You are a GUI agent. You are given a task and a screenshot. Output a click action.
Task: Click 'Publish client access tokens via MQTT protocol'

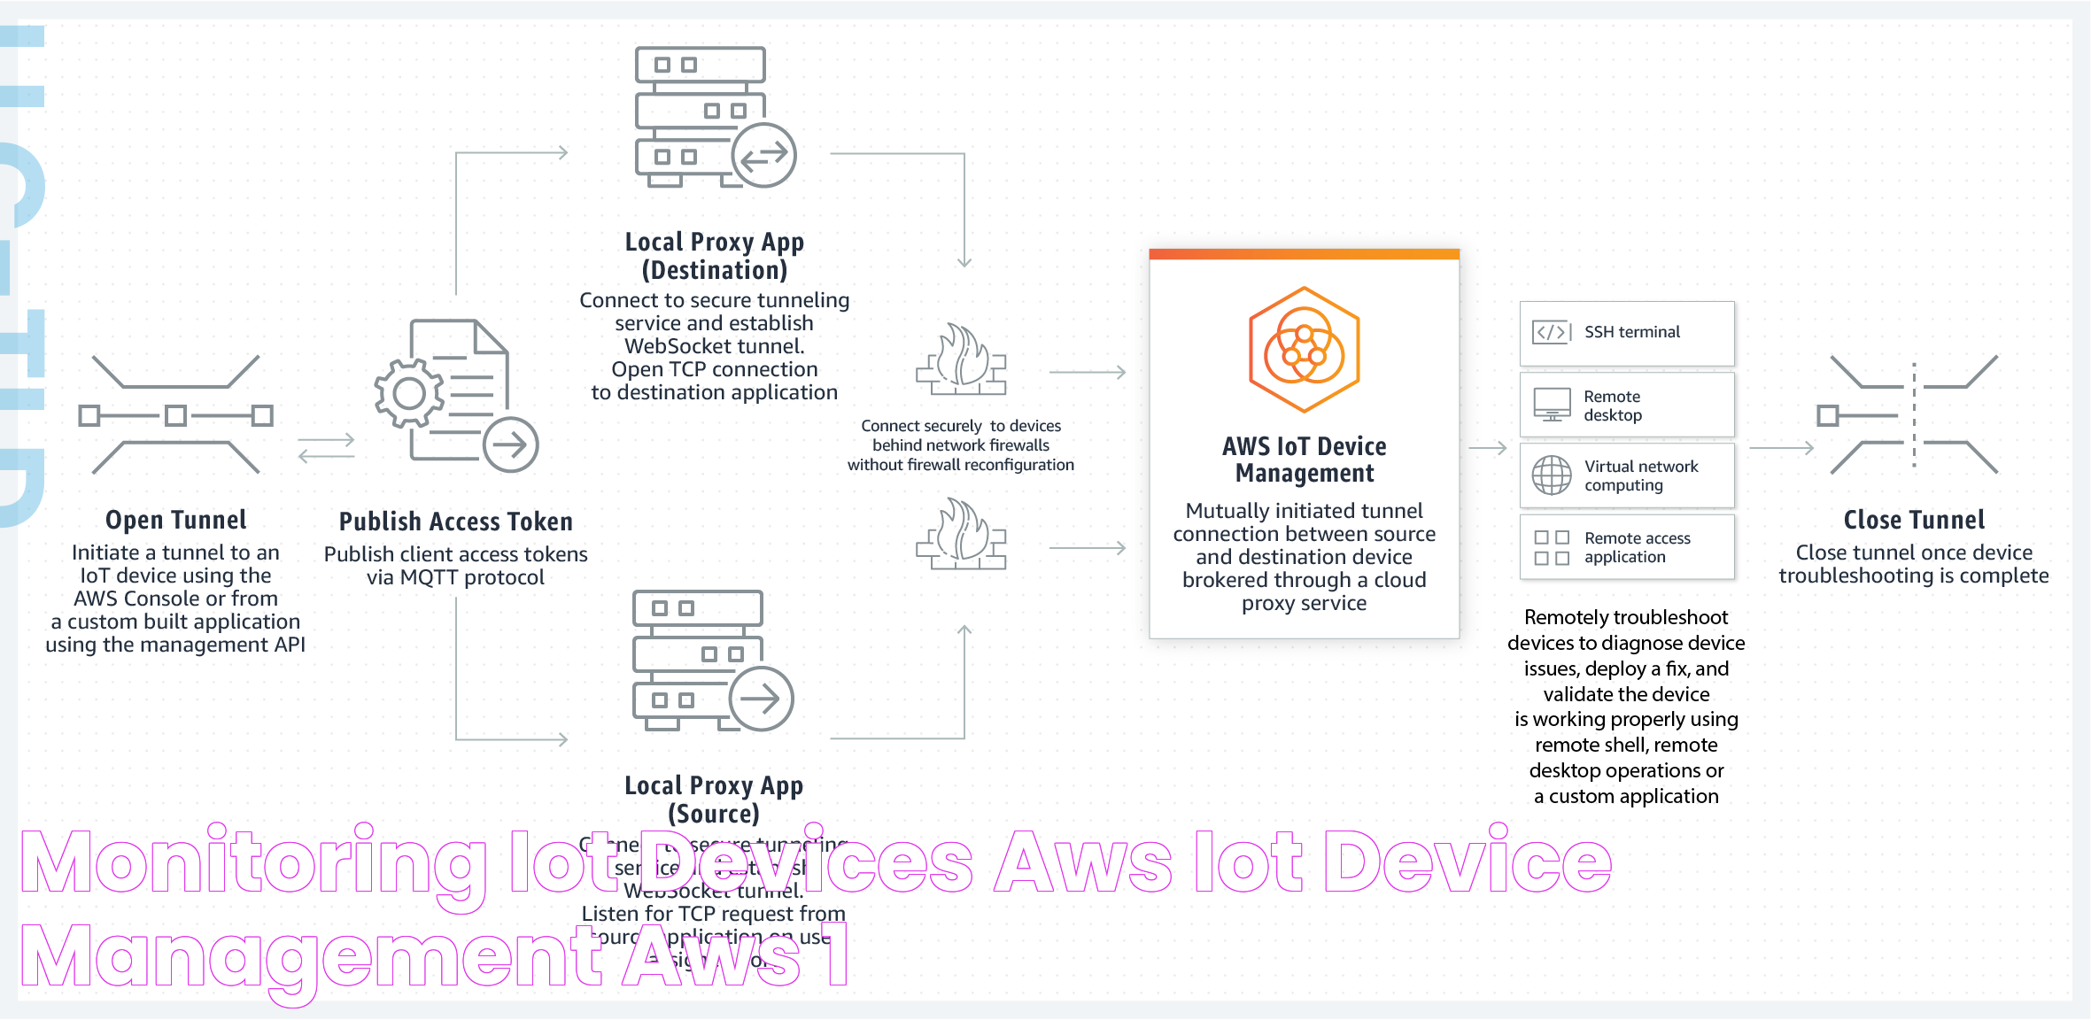456,566
